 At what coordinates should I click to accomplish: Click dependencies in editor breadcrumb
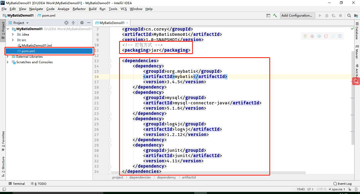pyautogui.click(x=140, y=177)
